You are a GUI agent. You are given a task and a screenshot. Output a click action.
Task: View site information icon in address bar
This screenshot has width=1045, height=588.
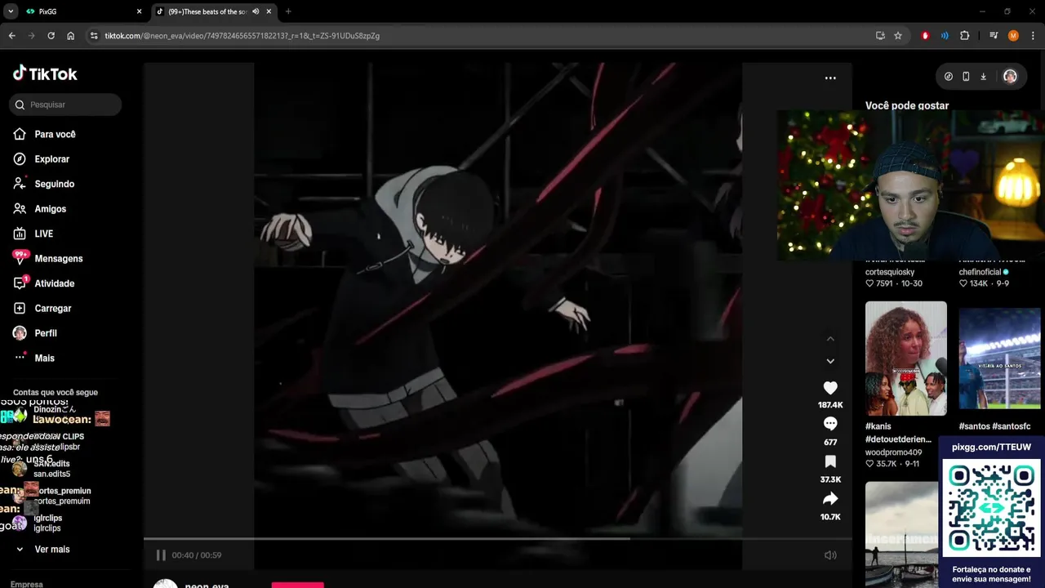tap(94, 36)
